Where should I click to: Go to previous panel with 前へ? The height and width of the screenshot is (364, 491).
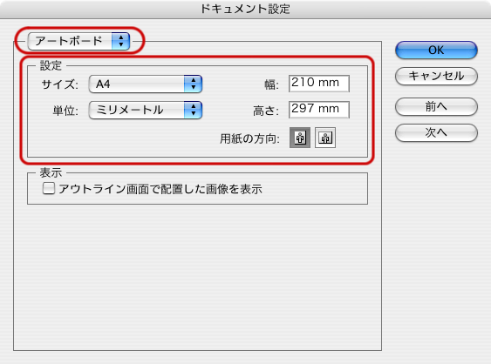pos(436,106)
